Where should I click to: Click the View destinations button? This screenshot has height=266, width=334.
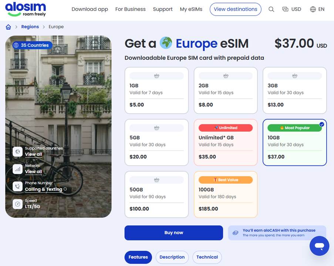[235, 9]
